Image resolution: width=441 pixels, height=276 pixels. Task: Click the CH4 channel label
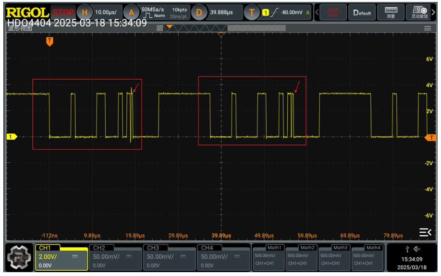tap(207, 248)
